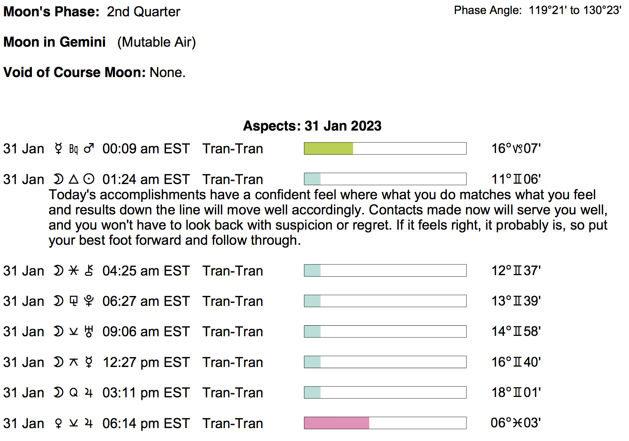This screenshot has height=441, width=629.
Task: Click the "Void of Course Moon:" label
Action: (74, 72)
